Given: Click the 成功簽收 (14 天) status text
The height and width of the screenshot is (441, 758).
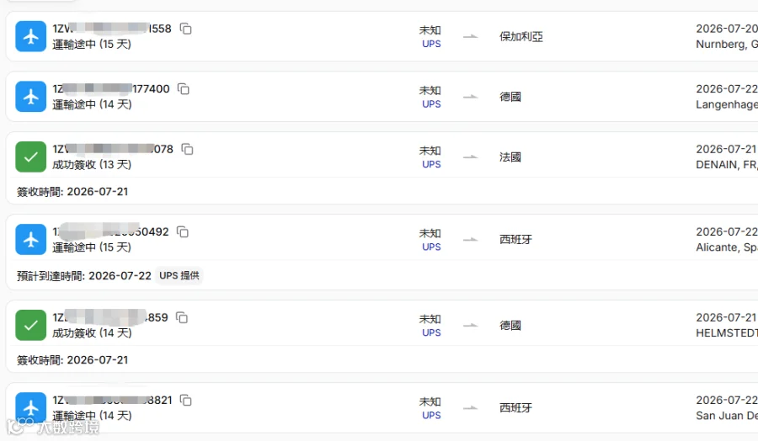Looking at the screenshot, I should pos(92,333).
